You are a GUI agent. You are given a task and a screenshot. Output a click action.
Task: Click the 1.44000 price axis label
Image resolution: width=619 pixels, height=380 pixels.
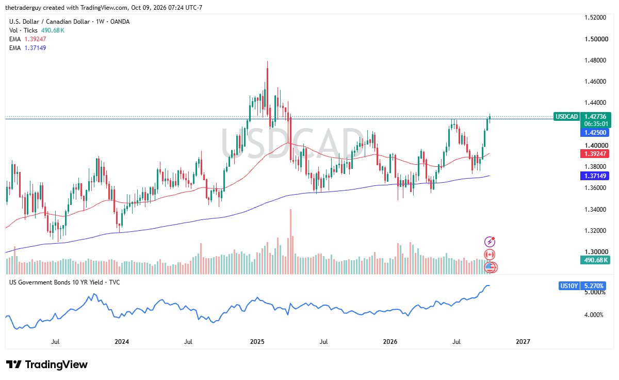[x=595, y=103]
